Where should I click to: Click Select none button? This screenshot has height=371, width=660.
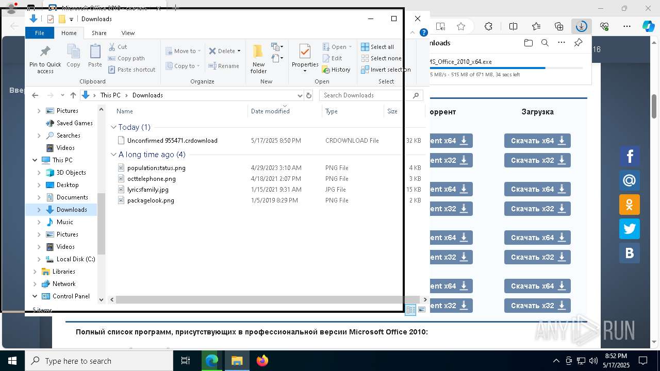point(382,58)
